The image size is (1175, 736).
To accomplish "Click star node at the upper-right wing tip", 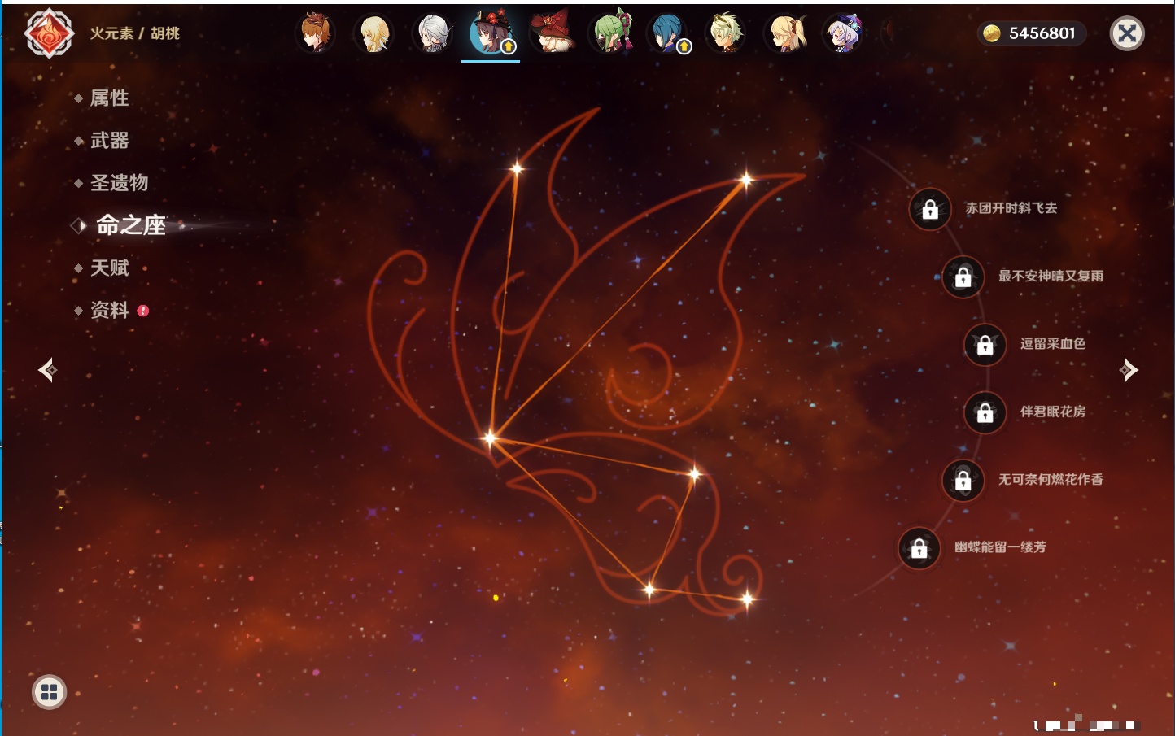I will tap(746, 180).
